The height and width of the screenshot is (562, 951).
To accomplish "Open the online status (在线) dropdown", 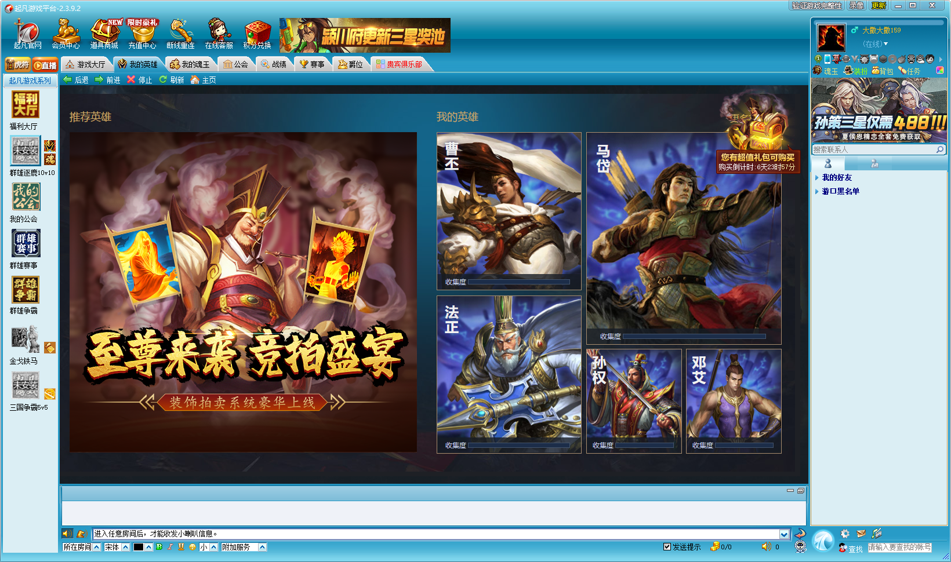I will 875,44.
